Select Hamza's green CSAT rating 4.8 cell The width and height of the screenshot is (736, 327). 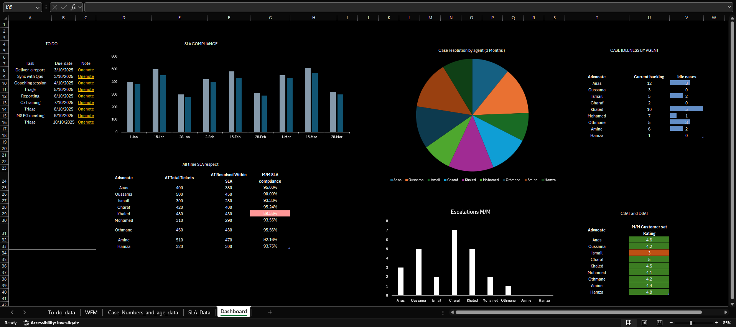tap(649, 292)
